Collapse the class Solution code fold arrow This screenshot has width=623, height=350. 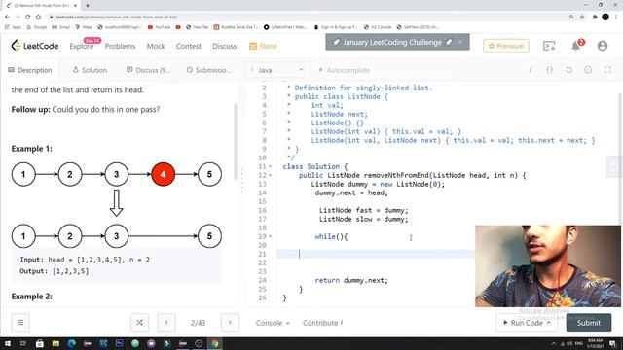271,166
